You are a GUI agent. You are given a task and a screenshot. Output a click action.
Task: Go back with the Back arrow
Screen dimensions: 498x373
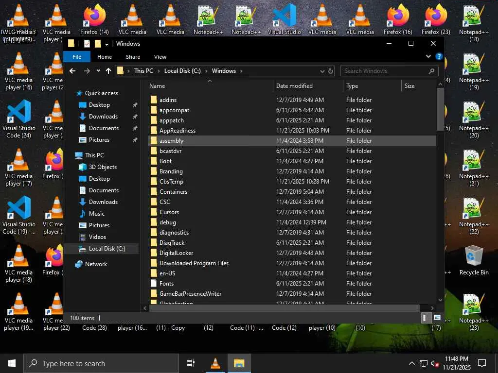click(x=72, y=71)
